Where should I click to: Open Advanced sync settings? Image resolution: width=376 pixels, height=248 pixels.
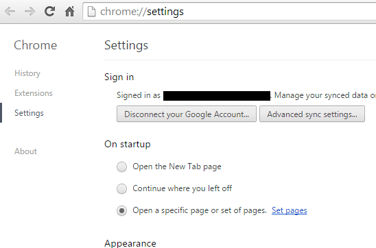tap(312, 114)
